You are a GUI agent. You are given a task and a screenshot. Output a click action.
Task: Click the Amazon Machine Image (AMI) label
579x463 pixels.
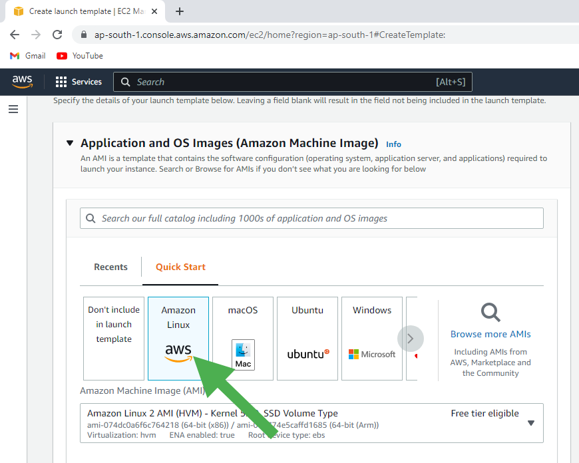(142, 390)
